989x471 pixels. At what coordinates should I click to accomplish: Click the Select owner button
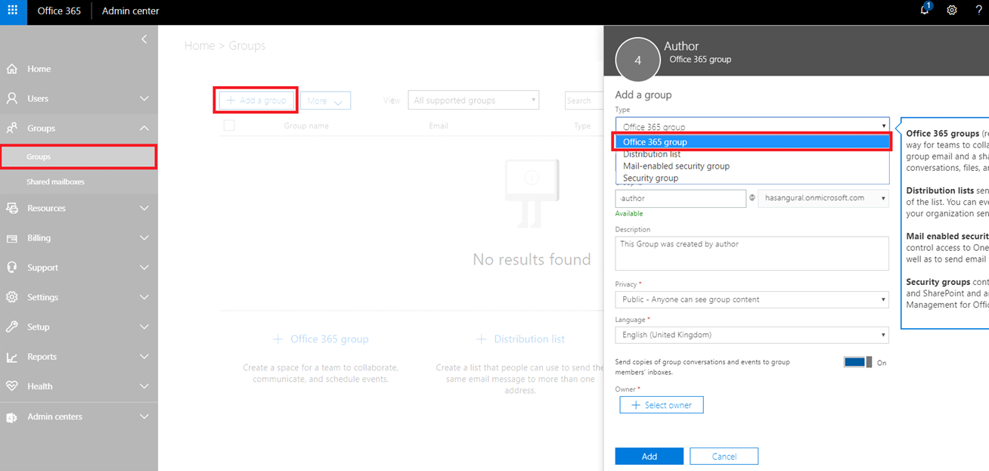coord(662,405)
